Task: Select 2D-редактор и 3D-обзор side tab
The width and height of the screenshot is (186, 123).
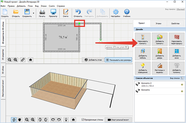Action: pyautogui.click(x=3, y=33)
